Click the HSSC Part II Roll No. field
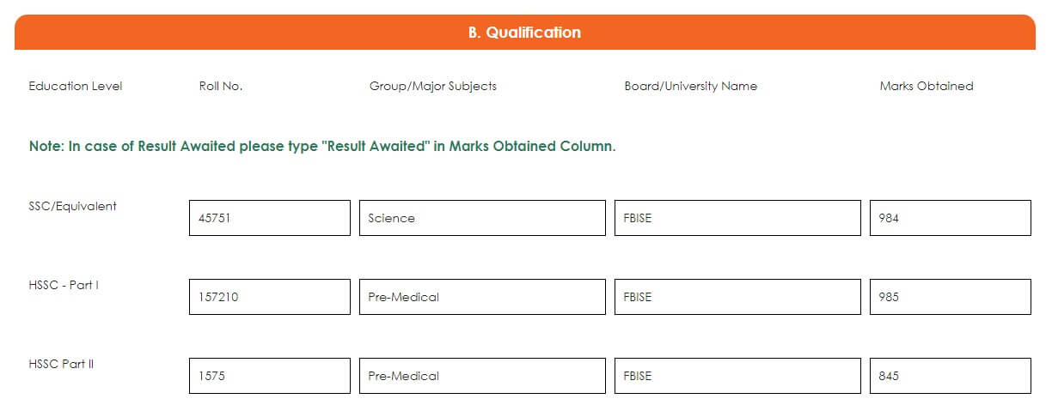 (269, 376)
